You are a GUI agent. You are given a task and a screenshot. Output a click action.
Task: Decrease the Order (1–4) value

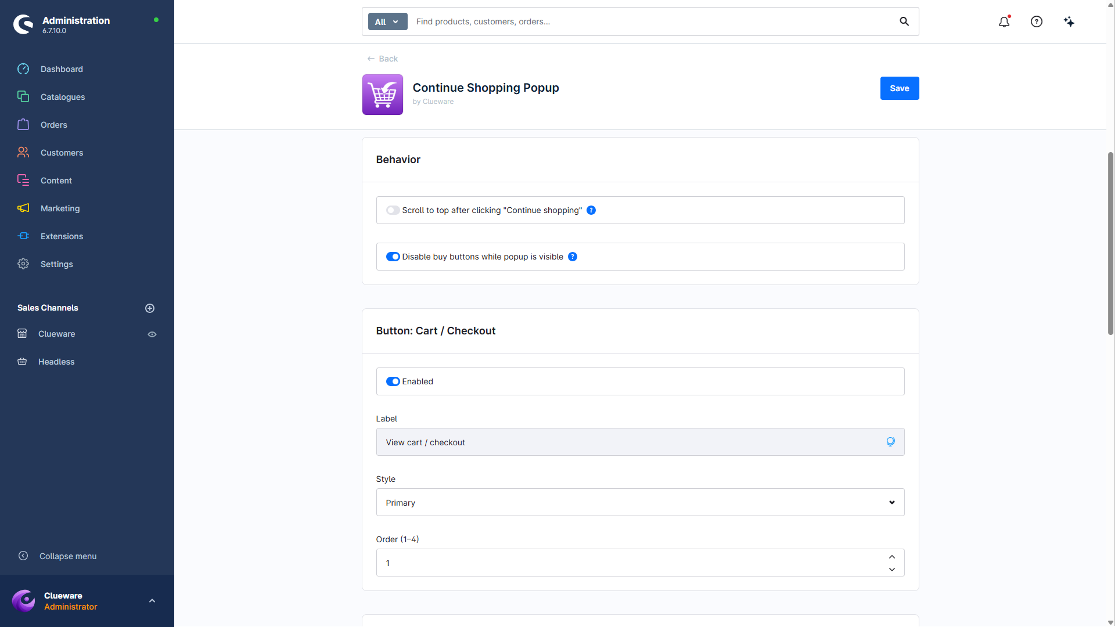pyautogui.click(x=892, y=570)
